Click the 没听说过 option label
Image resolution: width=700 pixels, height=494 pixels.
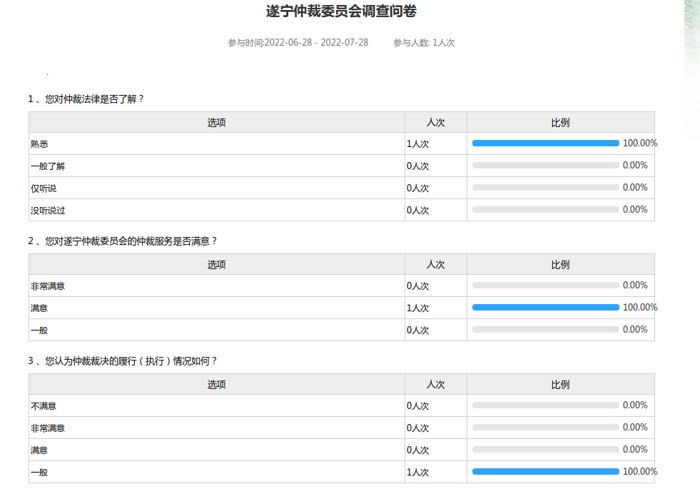pos(48,211)
